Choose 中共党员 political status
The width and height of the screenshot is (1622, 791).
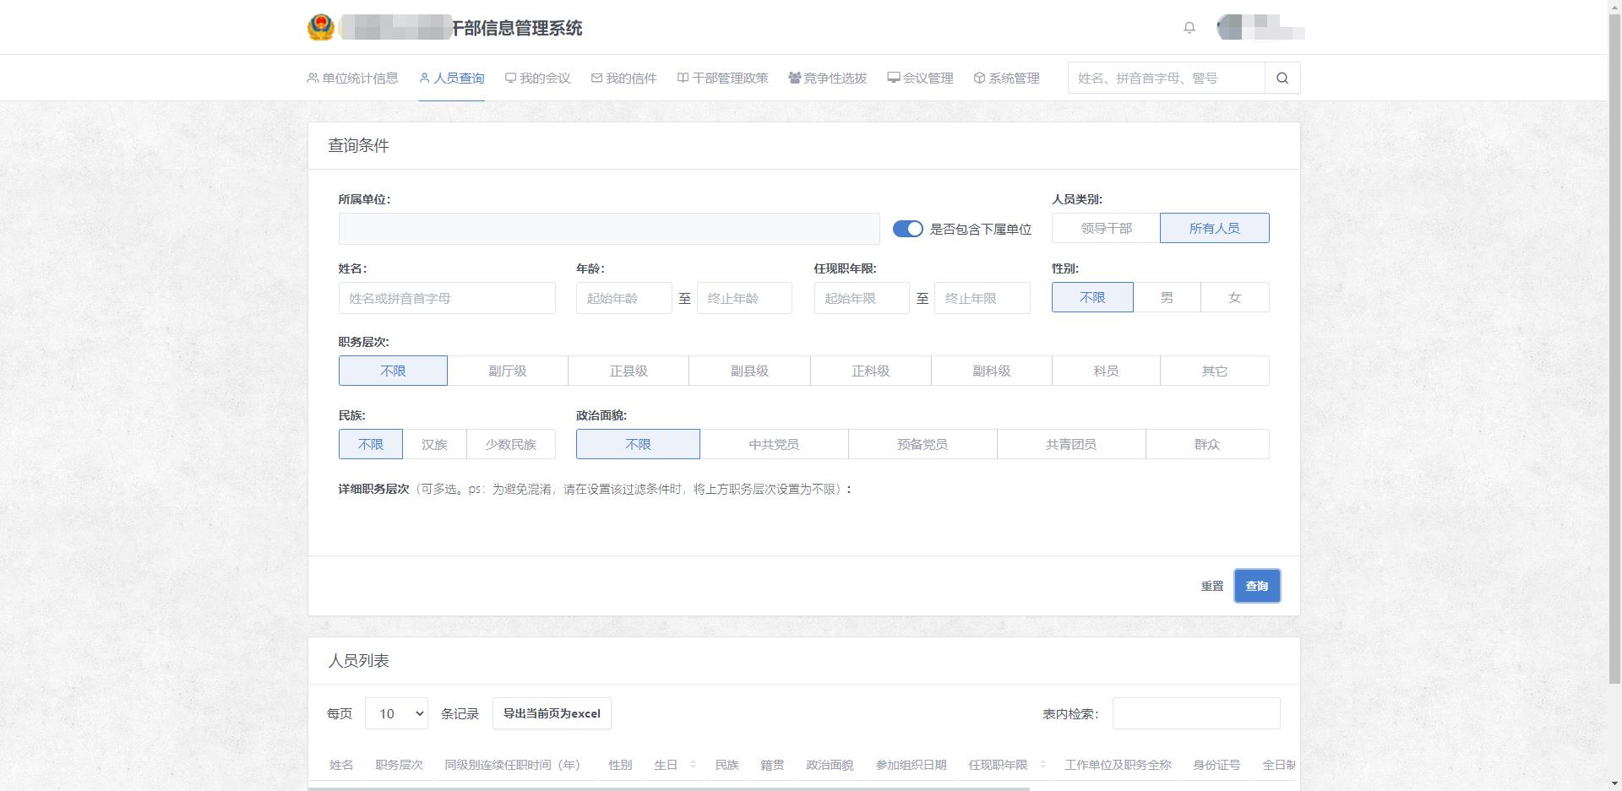(773, 445)
